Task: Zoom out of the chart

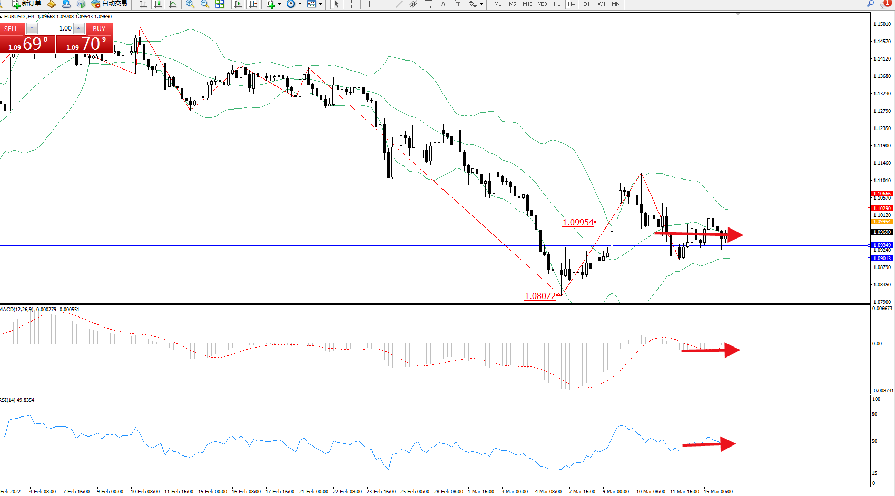Action: (x=205, y=4)
